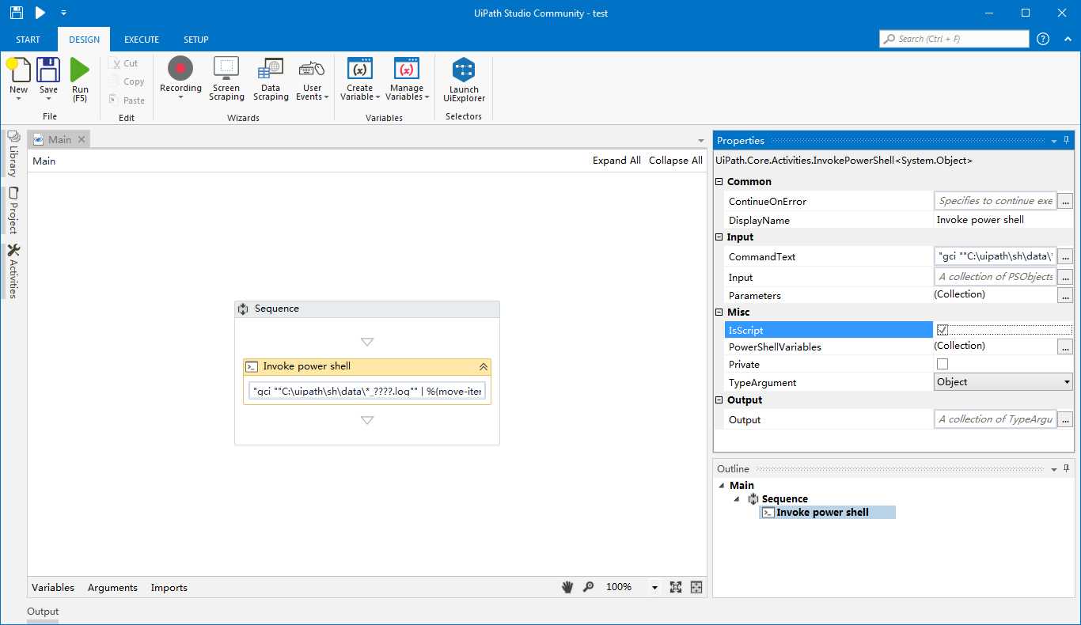The width and height of the screenshot is (1081, 625).
Task: Click the title bar save icon
Action: [17, 13]
